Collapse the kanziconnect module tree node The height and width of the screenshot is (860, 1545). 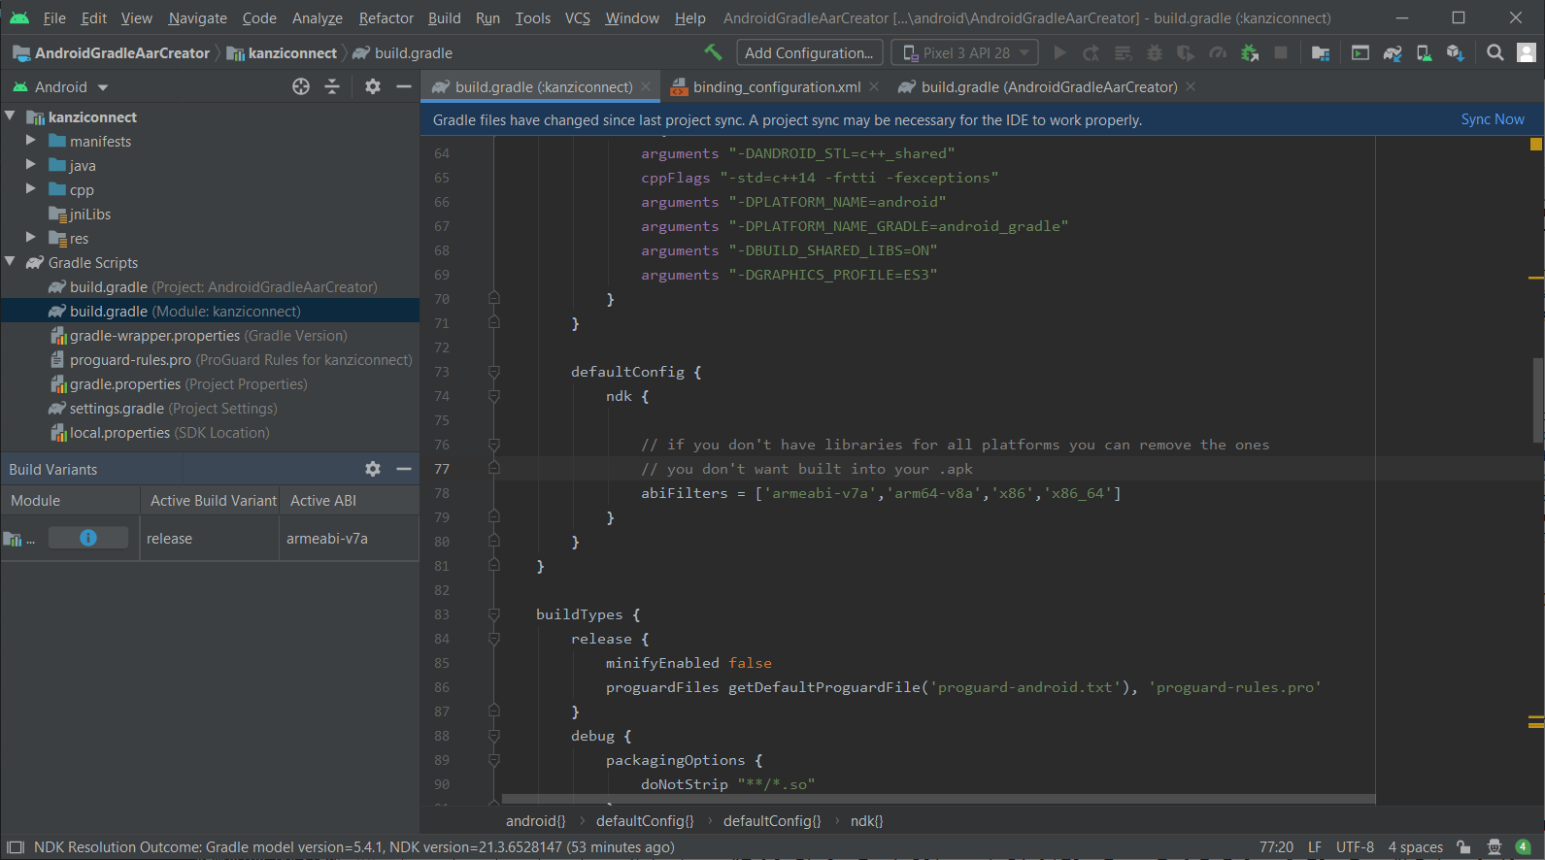click(10, 116)
